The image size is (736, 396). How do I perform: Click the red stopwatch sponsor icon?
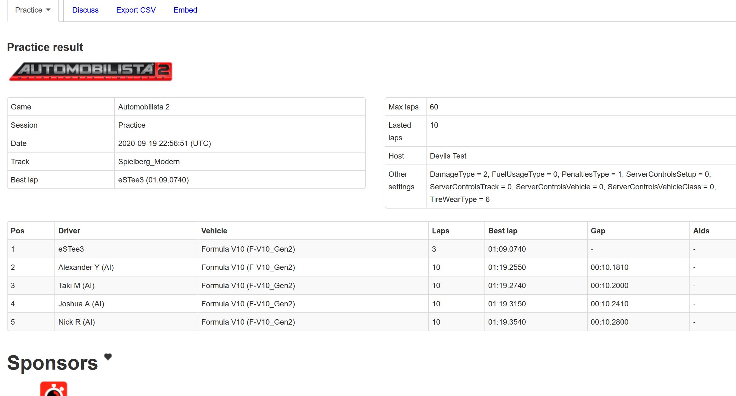54,389
